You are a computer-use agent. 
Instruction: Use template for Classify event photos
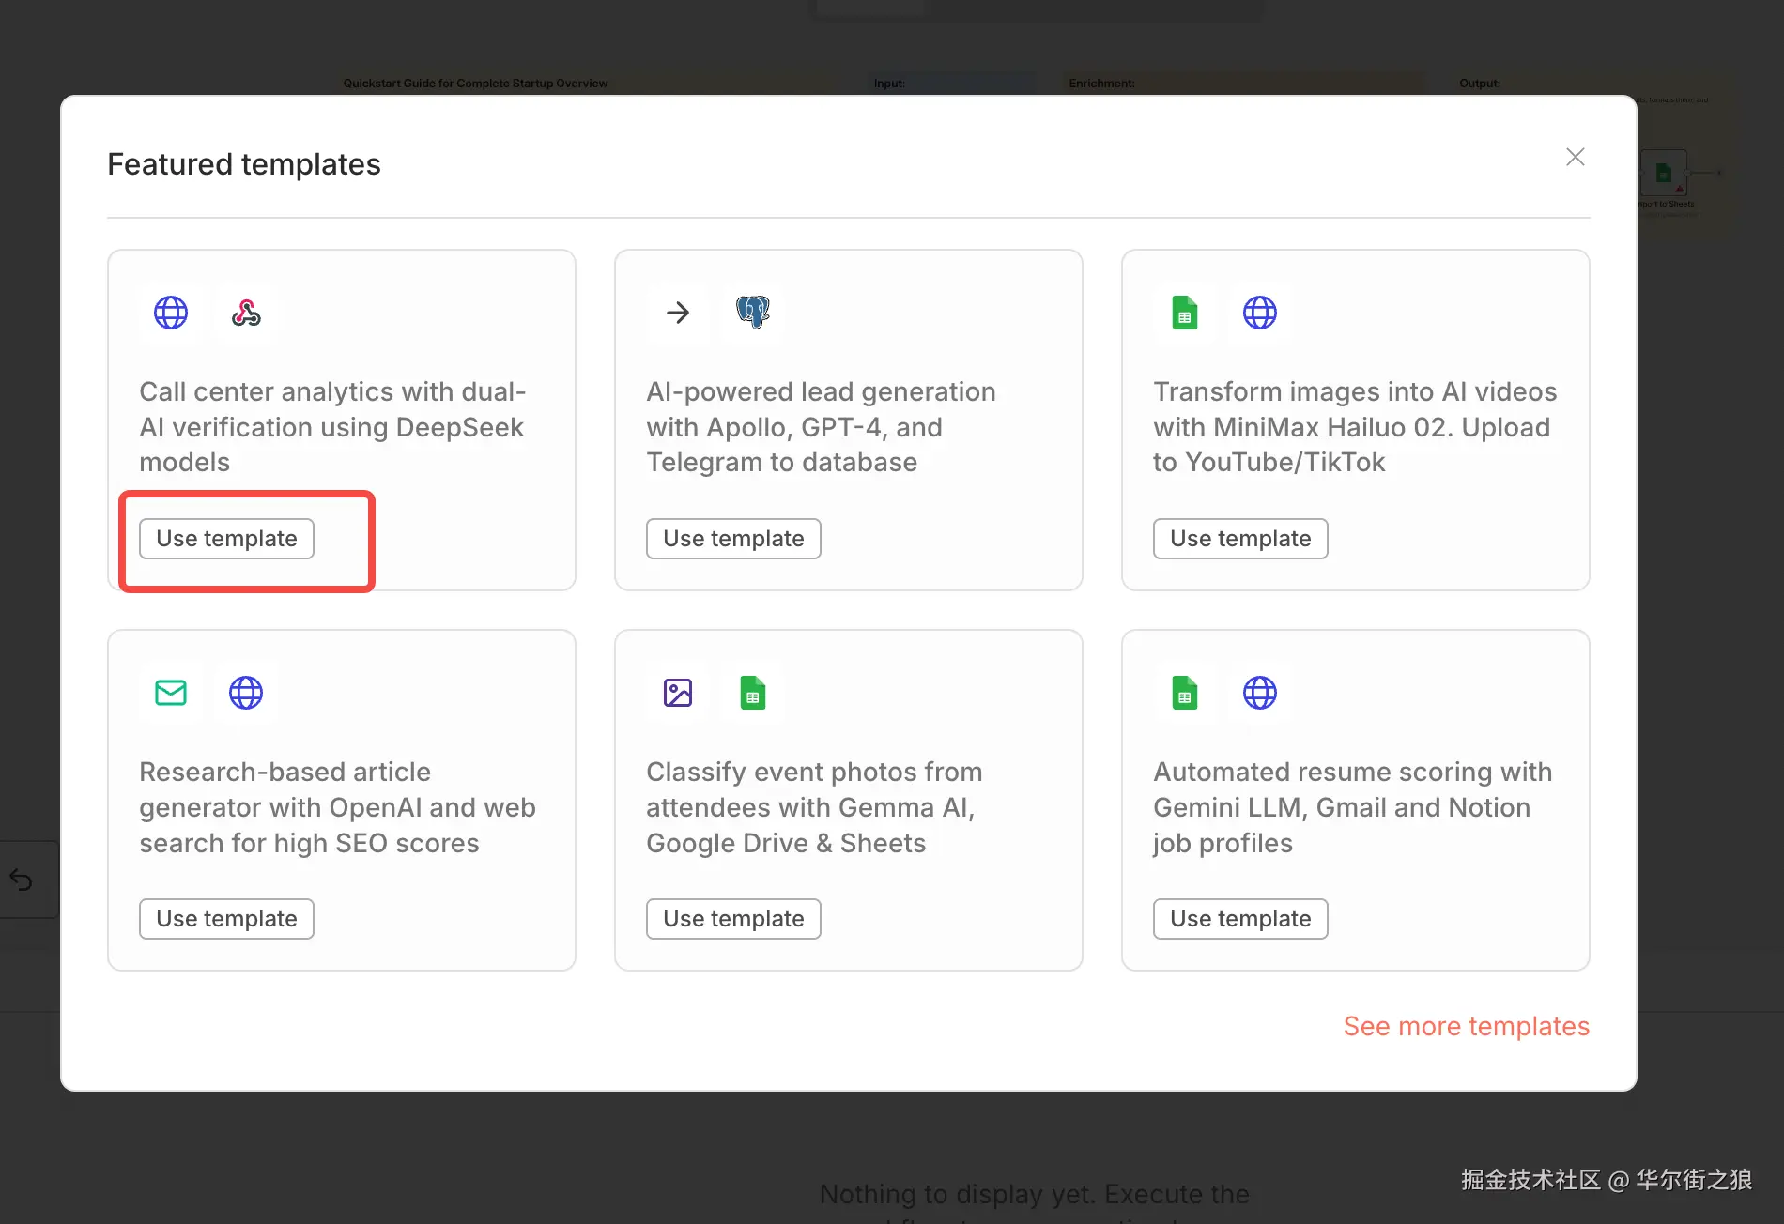(x=733, y=919)
